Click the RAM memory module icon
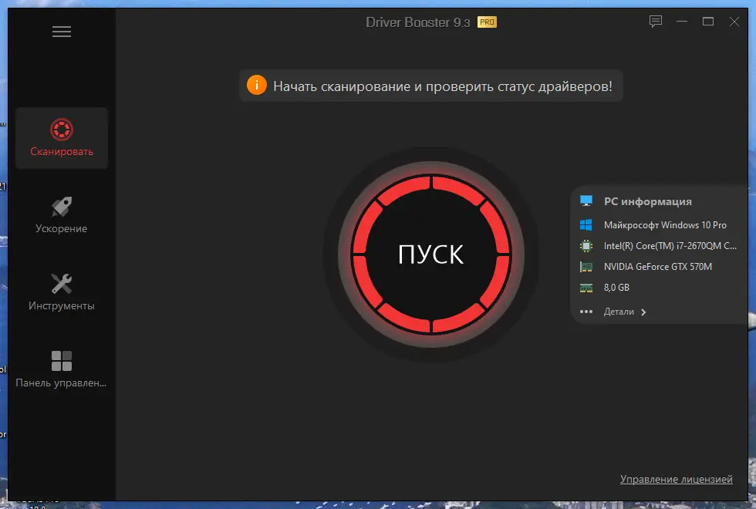Screen dimensions: 756x509 click(587, 287)
